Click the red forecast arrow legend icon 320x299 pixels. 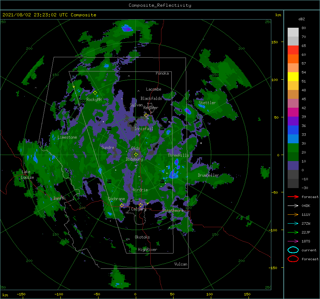[293, 197]
